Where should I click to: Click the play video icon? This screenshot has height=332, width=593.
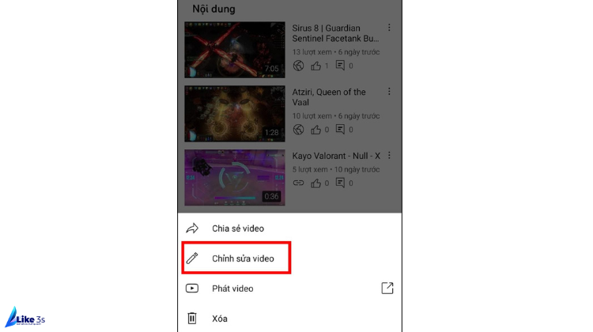point(192,289)
